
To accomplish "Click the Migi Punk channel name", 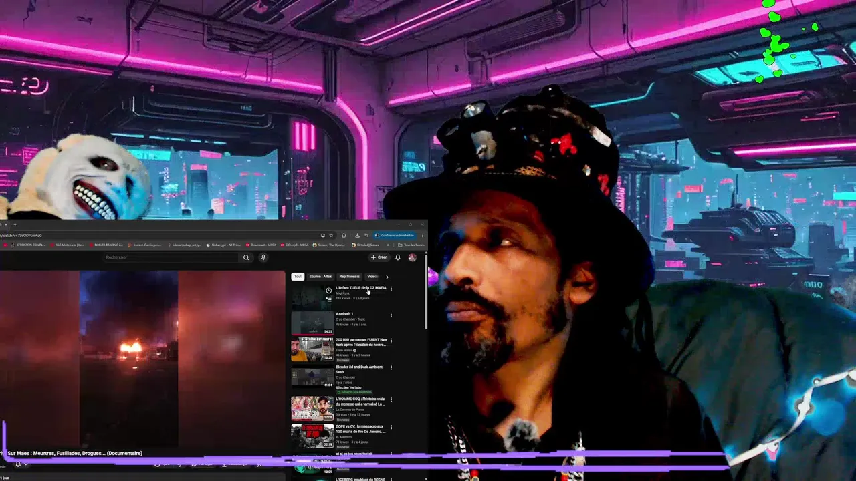I will [x=342, y=293].
